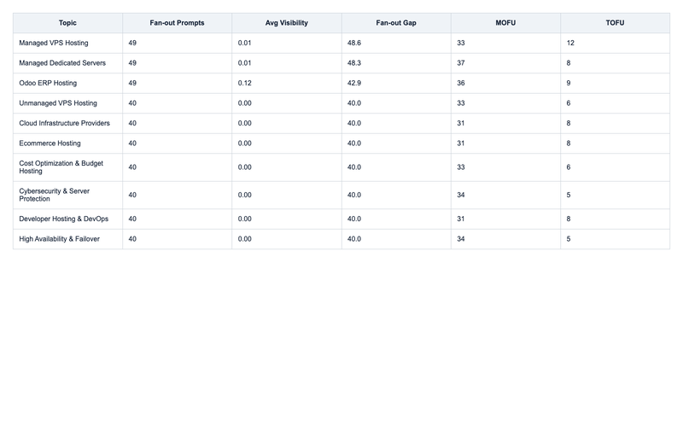The height and width of the screenshot is (427, 683).
Task: Click TOFU 8 in Developer Hosting & DevOps row
Action: 569,219
